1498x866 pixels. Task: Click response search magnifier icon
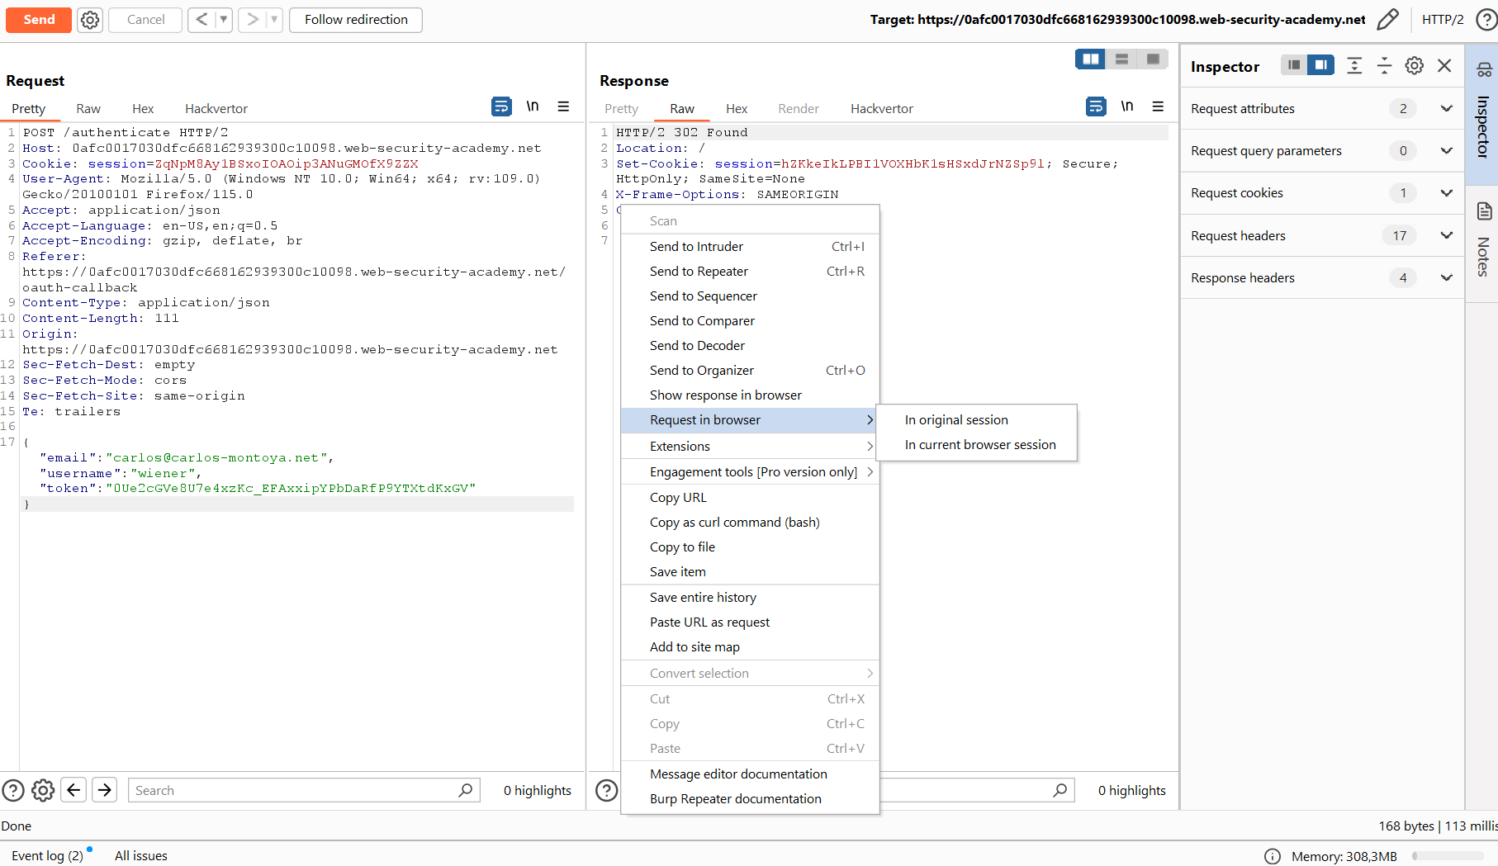[x=1060, y=791]
